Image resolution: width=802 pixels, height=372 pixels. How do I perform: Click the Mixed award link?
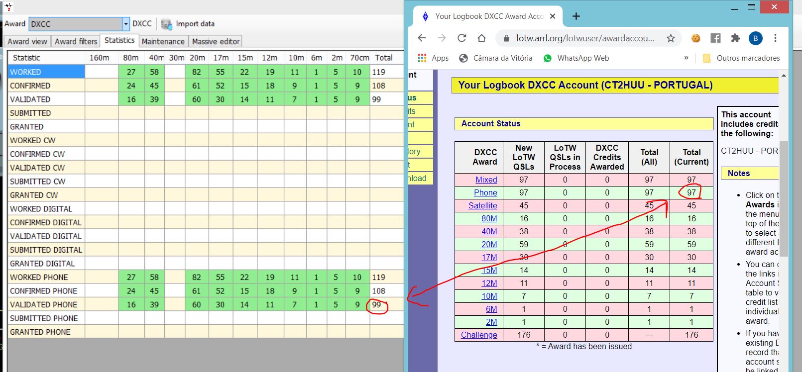point(486,180)
